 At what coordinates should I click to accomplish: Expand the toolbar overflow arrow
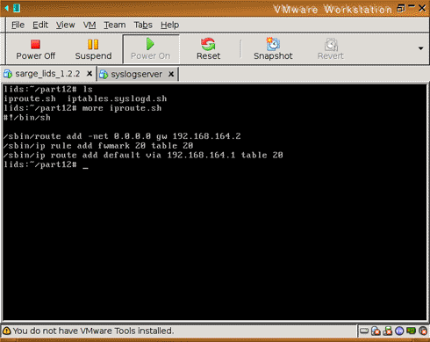coord(420,48)
